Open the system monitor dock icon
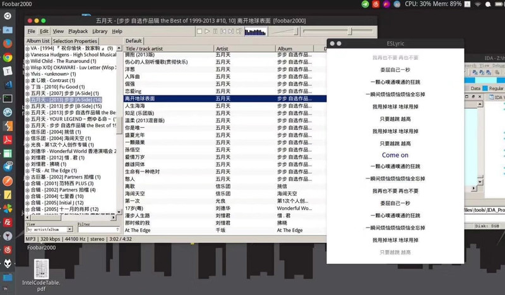The height and width of the screenshot is (295, 505). (8, 112)
